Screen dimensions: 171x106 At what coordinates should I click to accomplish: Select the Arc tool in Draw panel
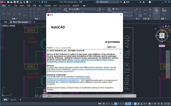tap(20, 11)
